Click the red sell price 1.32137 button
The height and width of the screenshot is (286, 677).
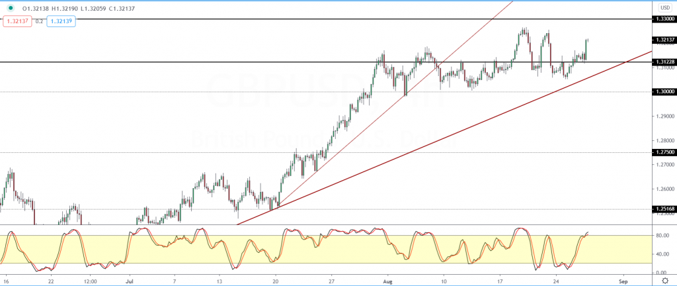17,21
